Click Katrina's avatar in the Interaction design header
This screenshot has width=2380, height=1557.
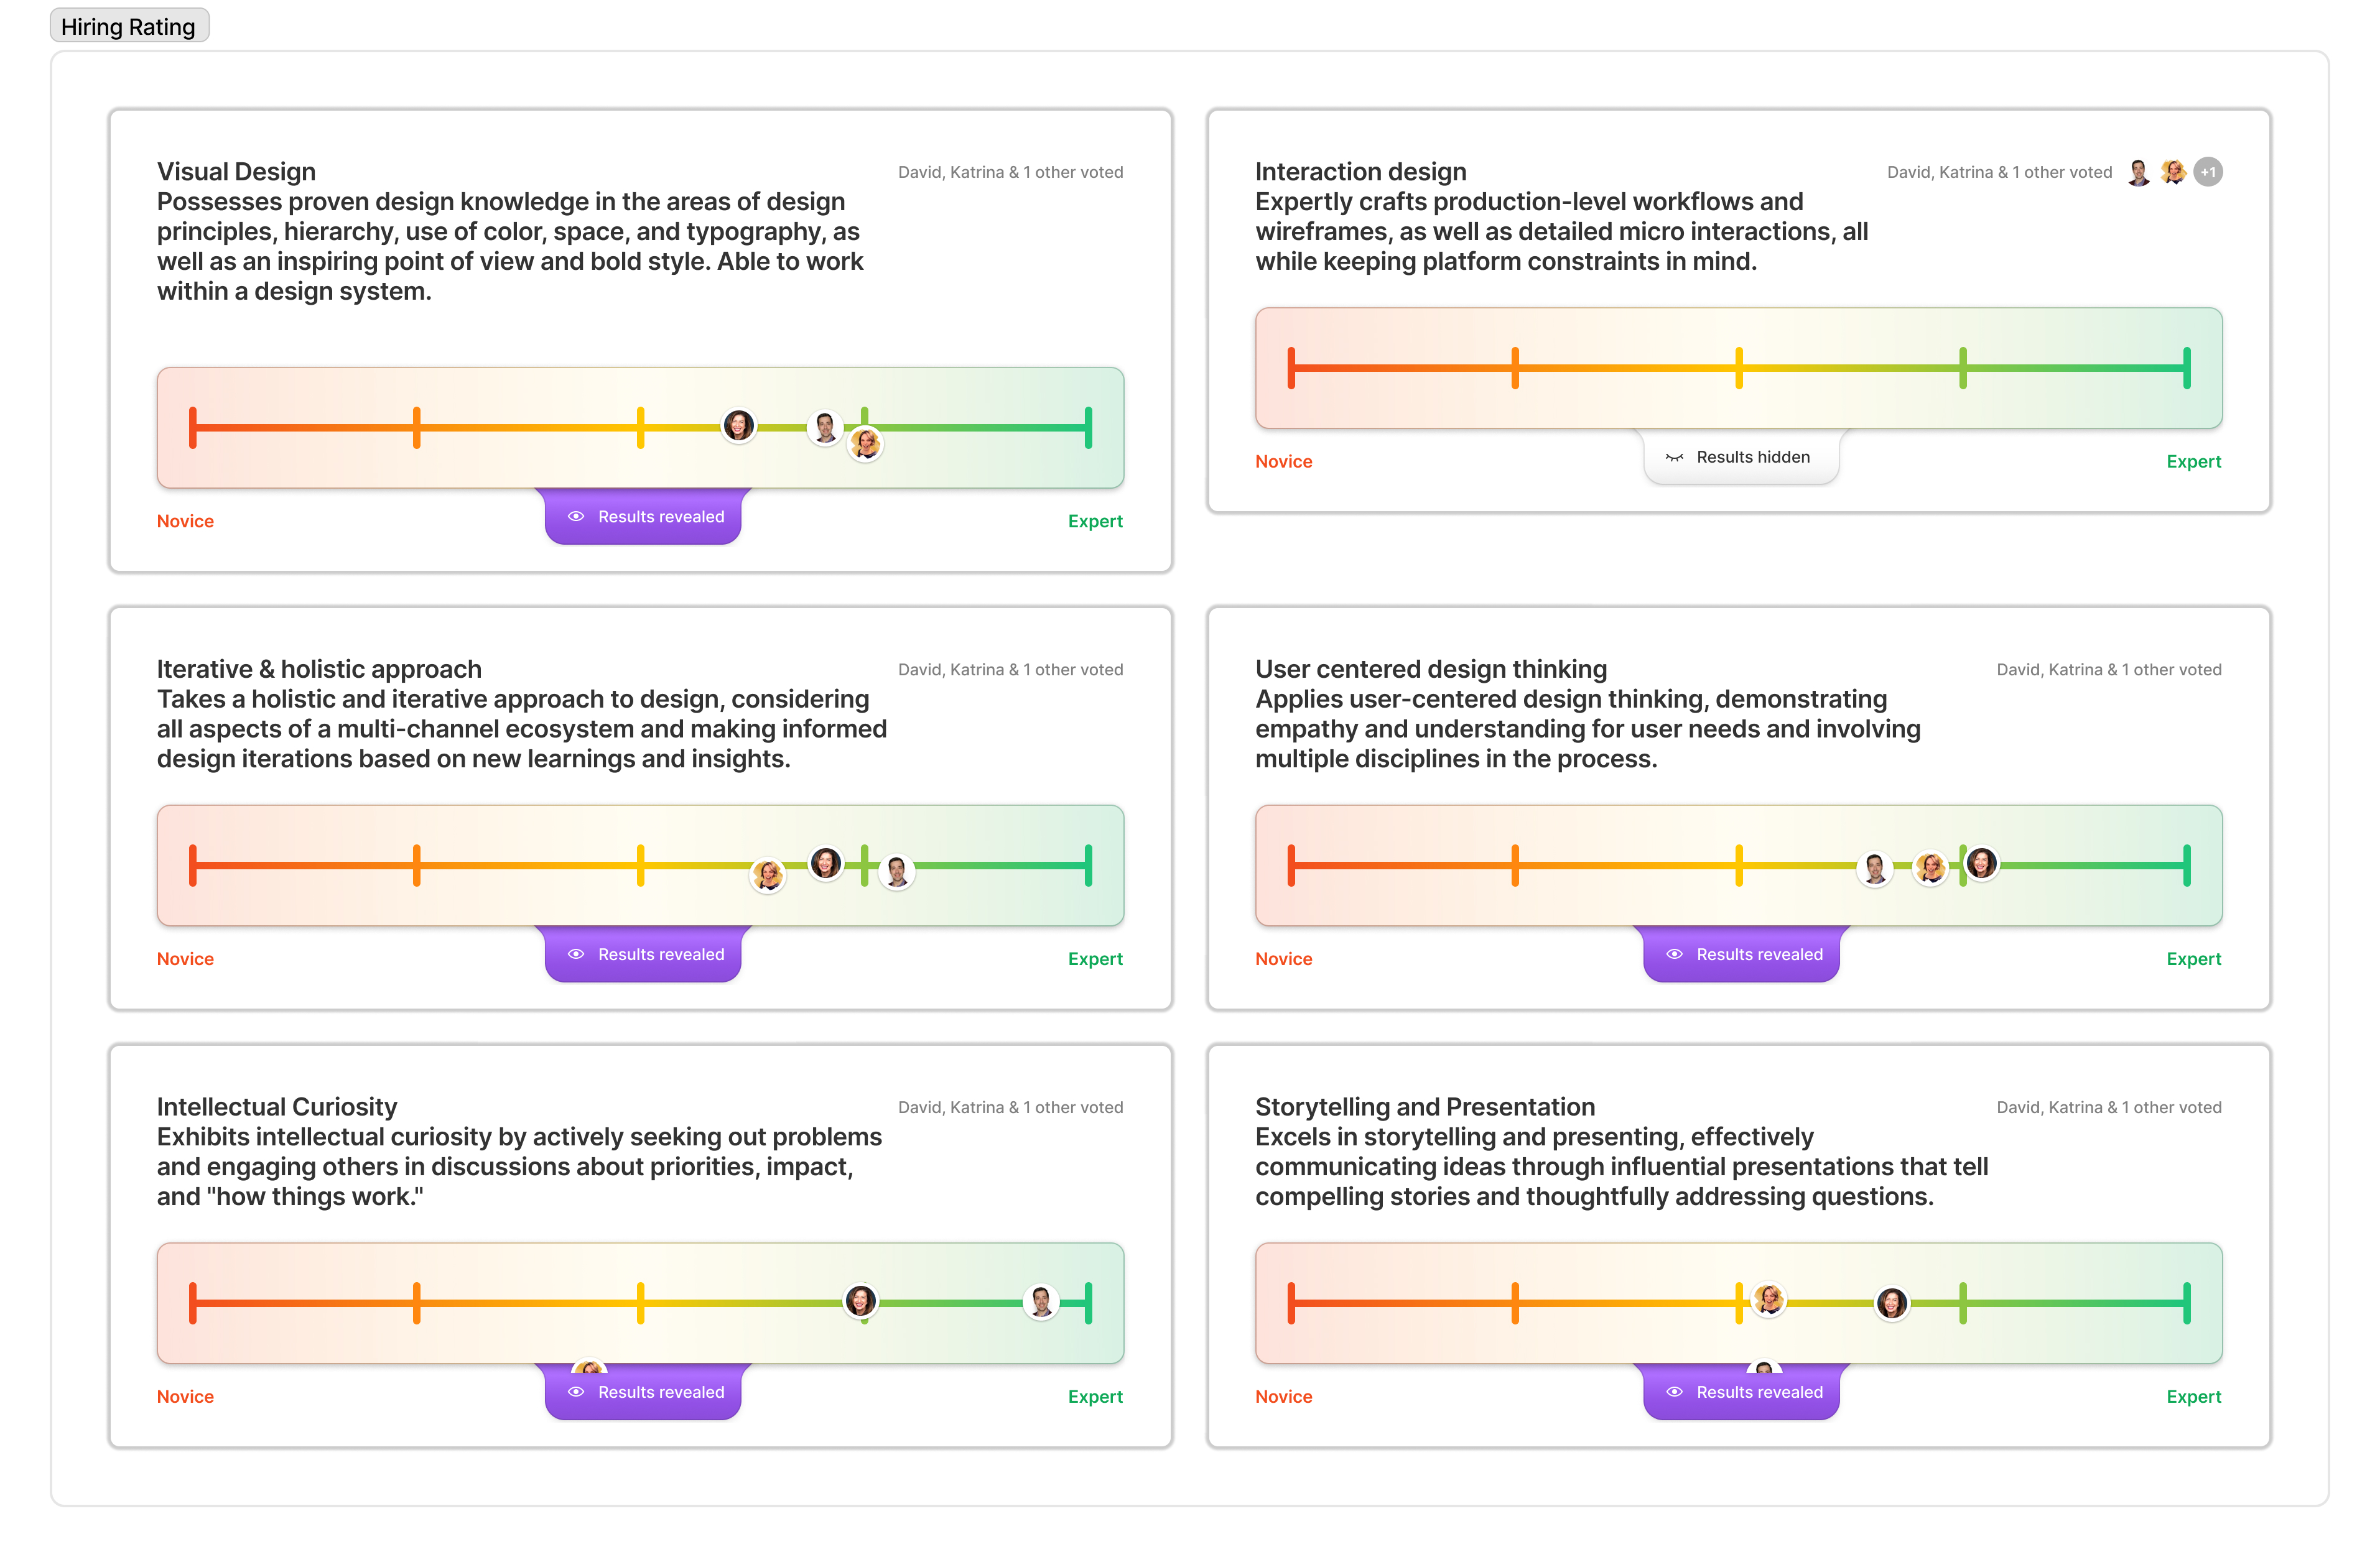pyautogui.click(x=2172, y=172)
